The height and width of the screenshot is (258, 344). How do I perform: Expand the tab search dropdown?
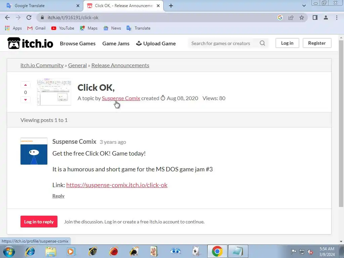[304, 6]
